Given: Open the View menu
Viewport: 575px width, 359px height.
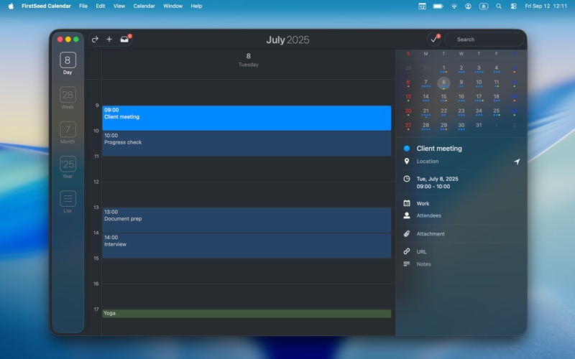Looking at the screenshot, I should (119, 6).
